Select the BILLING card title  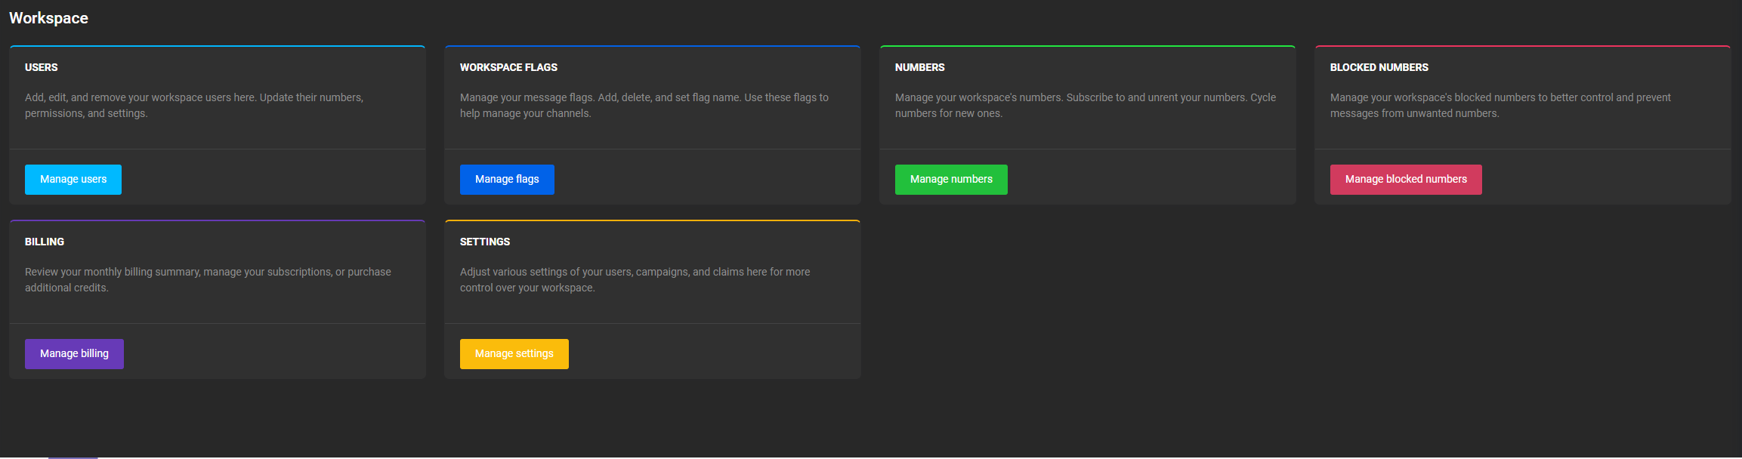[x=45, y=242]
